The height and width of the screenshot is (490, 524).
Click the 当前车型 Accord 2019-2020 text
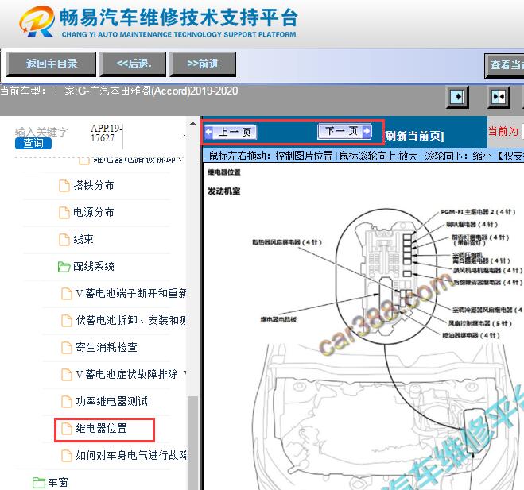click(119, 91)
